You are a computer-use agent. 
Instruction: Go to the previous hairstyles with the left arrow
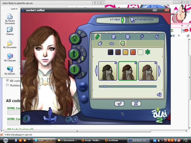pyautogui.click(x=96, y=71)
